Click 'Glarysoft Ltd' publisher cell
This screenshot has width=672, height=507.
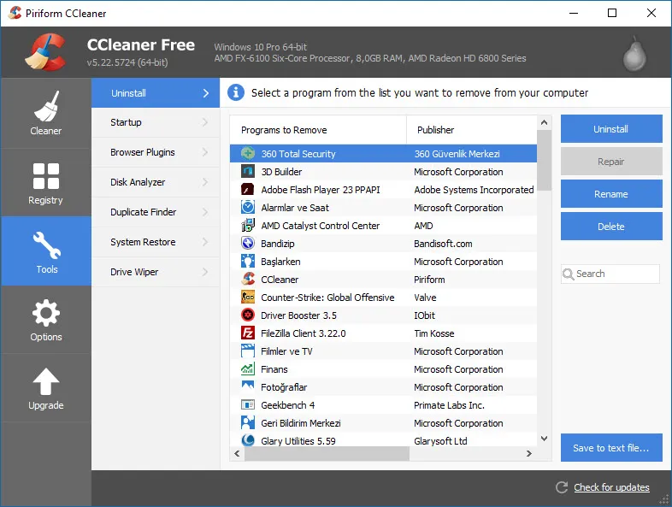[440, 441]
